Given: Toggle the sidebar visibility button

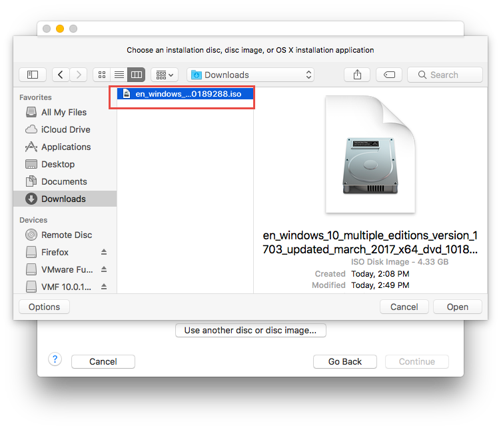Looking at the screenshot, I should pyautogui.click(x=33, y=75).
